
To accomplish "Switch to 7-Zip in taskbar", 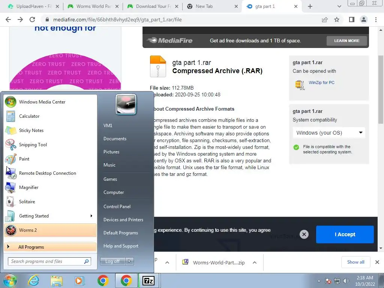I will [x=148, y=280].
